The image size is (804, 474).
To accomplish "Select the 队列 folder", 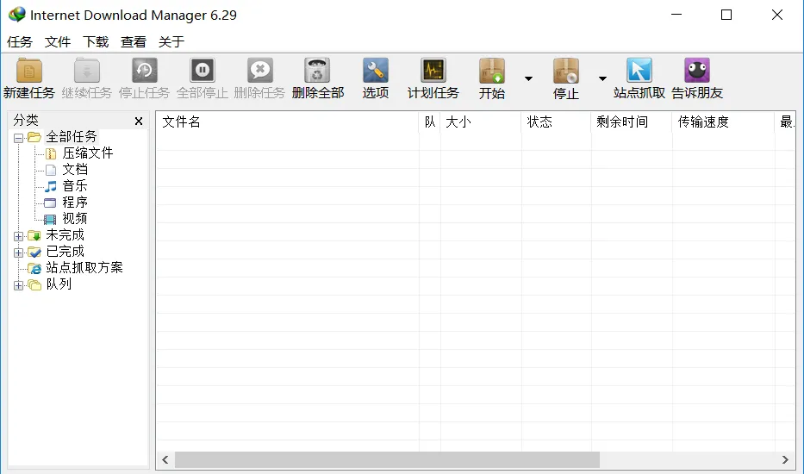I will 59,284.
